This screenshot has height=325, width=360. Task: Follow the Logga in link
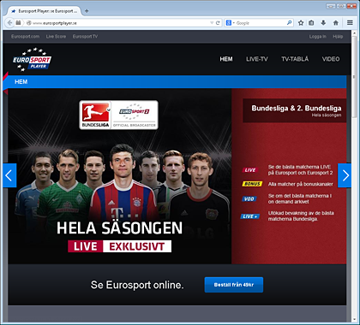tap(317, 37)
